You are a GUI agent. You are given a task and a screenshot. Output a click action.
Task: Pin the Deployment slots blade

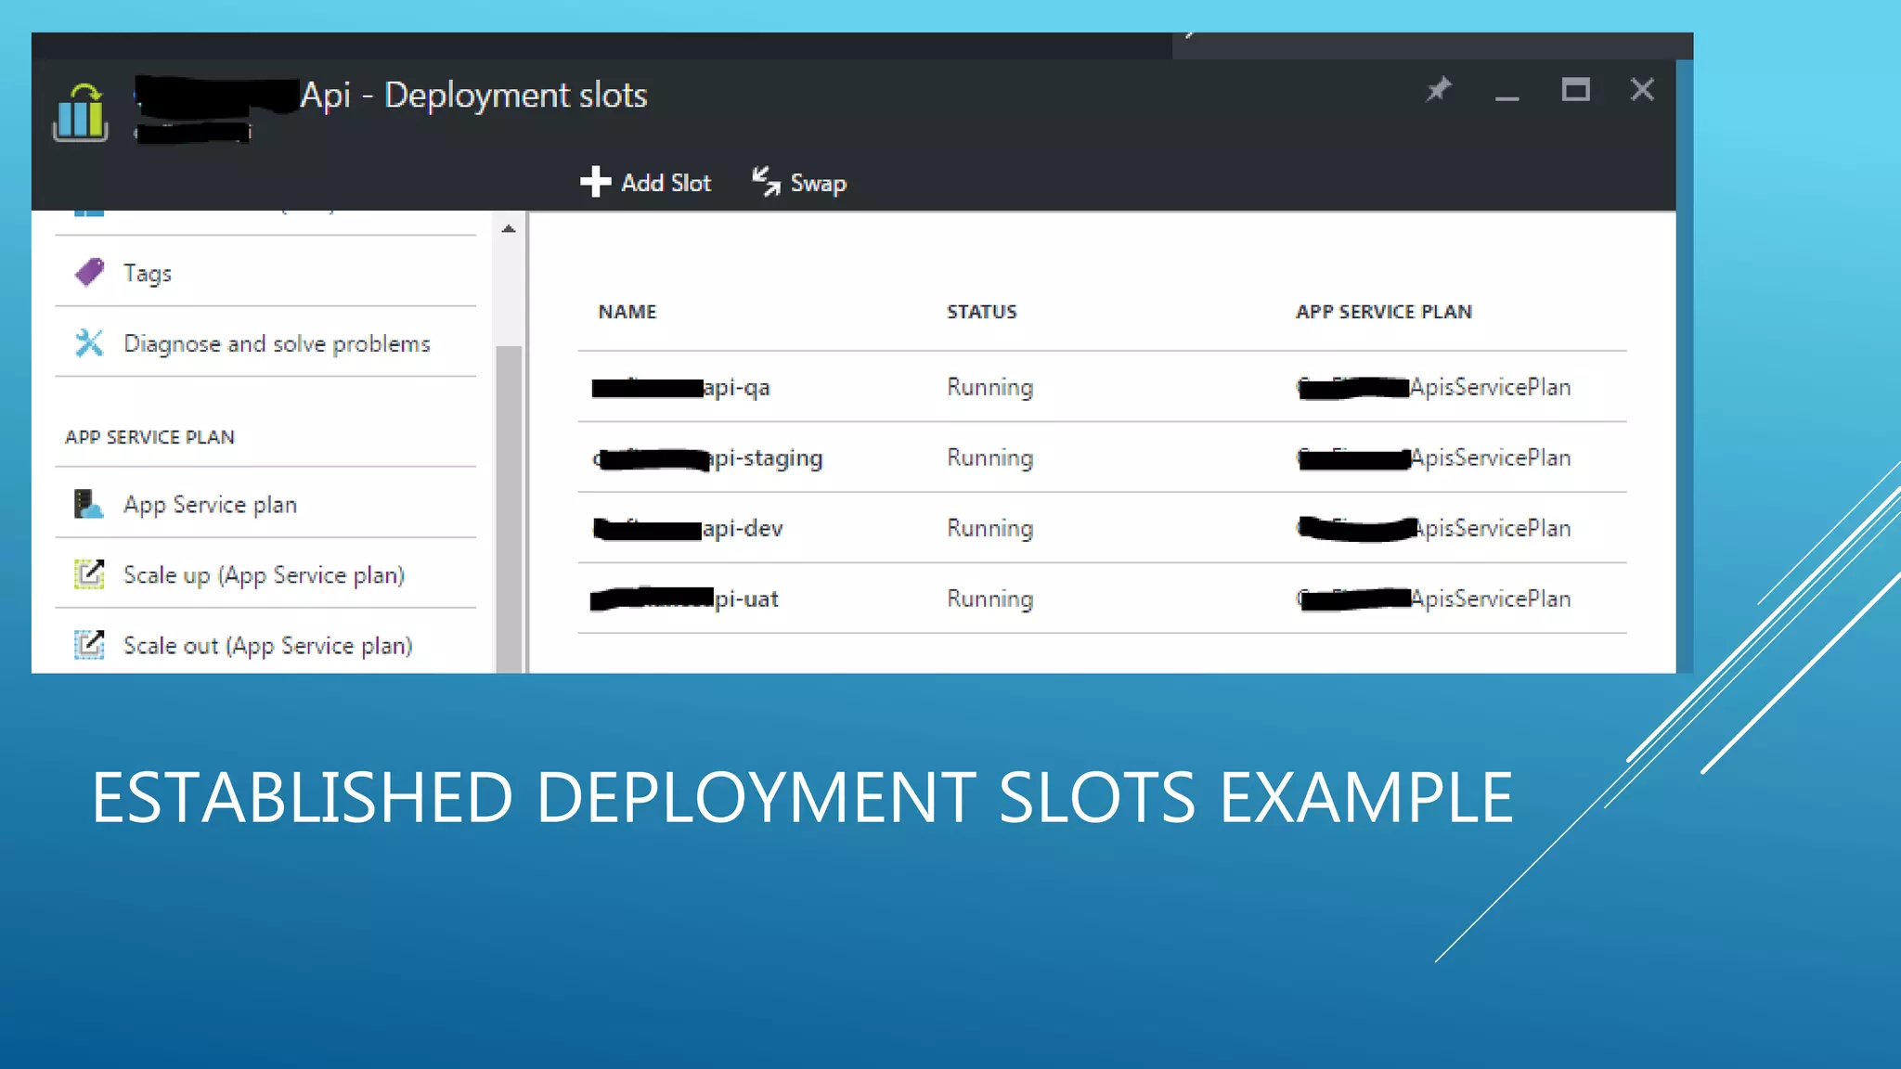click(x=1439, y=90)
